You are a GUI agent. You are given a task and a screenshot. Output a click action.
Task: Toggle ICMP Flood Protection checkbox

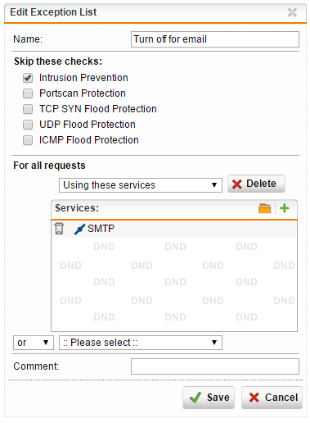point(28,140)
